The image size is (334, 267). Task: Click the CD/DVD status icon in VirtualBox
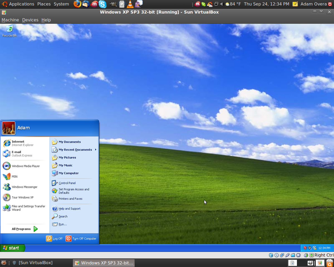pyautogui.click(x=276, y=255)
